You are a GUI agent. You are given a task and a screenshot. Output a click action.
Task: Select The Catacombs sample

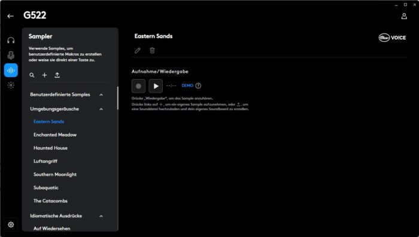coord(50,201)
